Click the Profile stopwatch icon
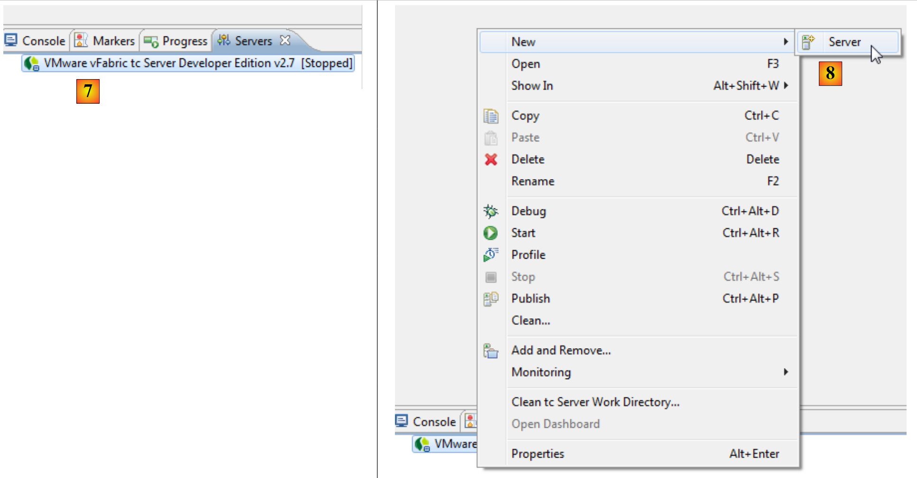 tap(491, 255)
